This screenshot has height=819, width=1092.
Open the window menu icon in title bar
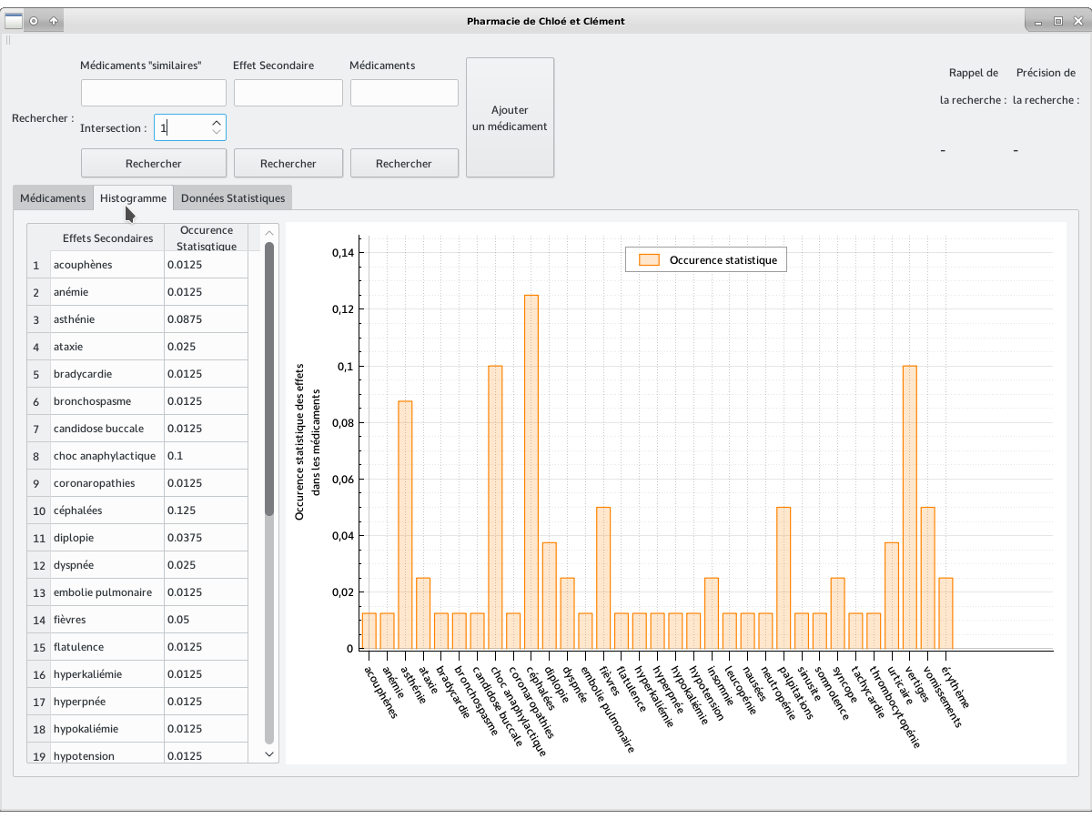pos(14,20)
